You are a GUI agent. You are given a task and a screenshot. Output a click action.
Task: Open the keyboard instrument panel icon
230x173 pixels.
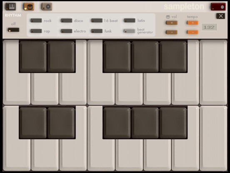pyautogui.click(x=11, y=7)
